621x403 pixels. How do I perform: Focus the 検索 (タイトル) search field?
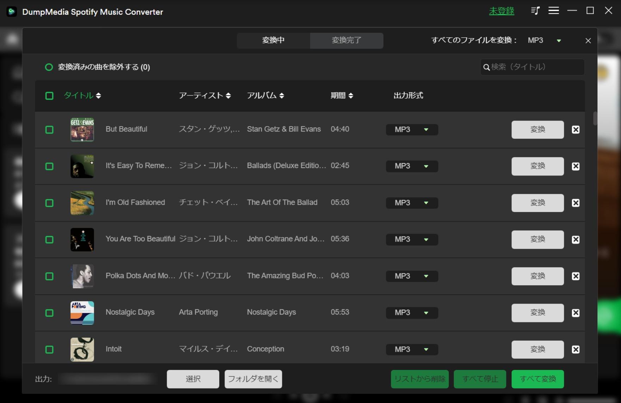(532, 67)
